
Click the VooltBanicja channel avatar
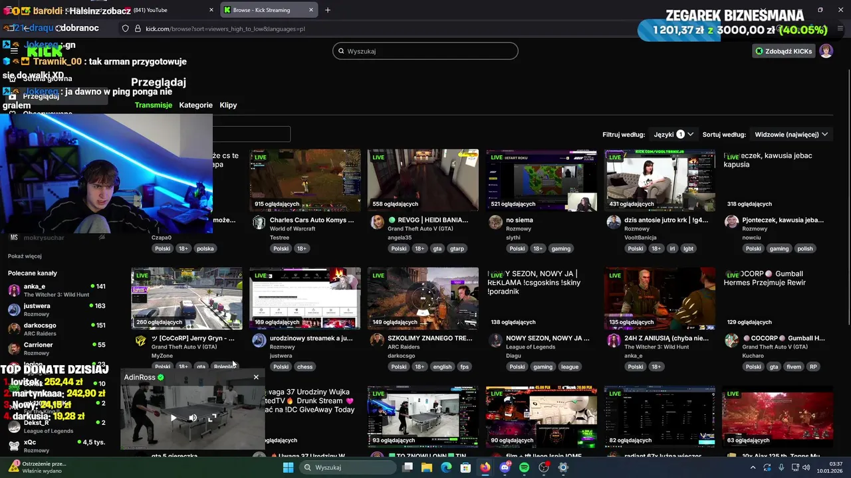614,222
